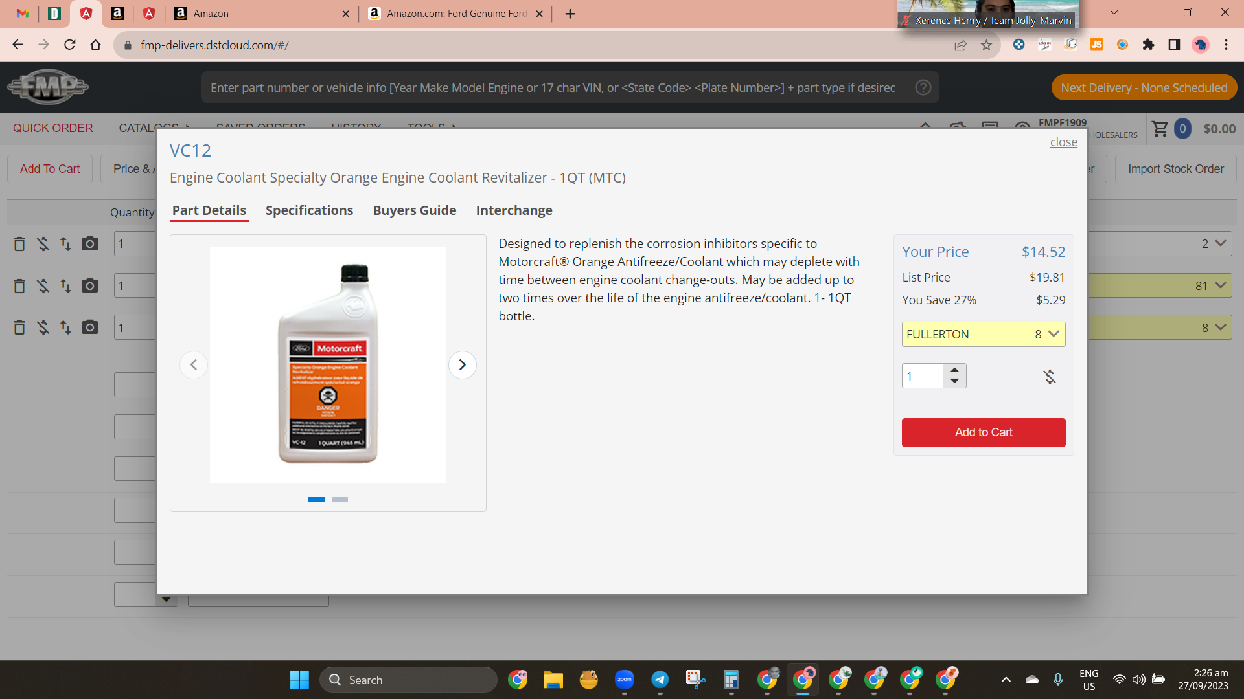The height and width of the screenshot is (699, 1244).
Task: Open the pinned Gmail tab
Action: (x=23, y=14)
